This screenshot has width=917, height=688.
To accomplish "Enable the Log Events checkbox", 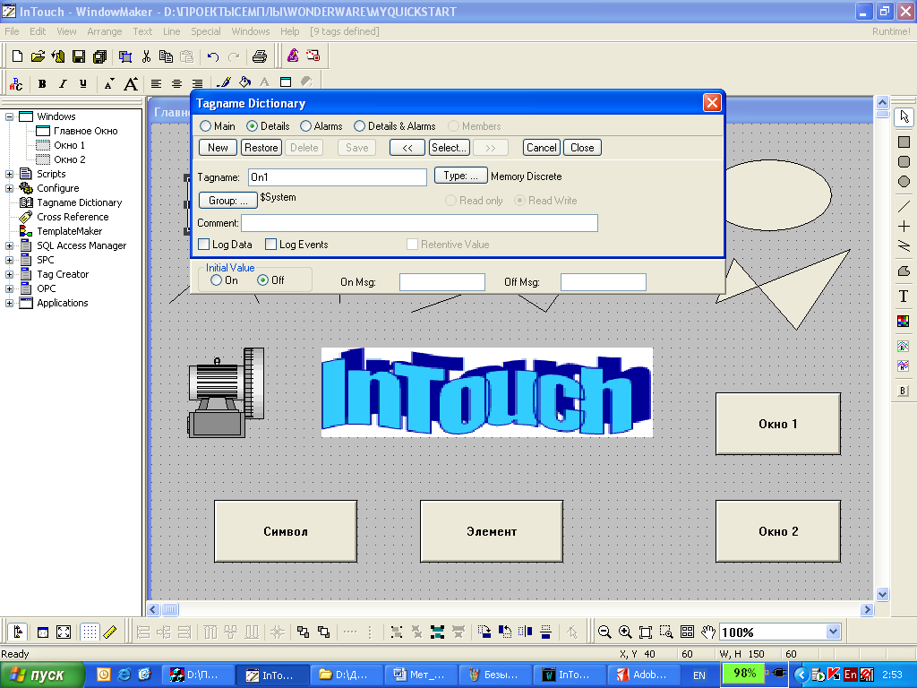I will click(x=270, y=245).
